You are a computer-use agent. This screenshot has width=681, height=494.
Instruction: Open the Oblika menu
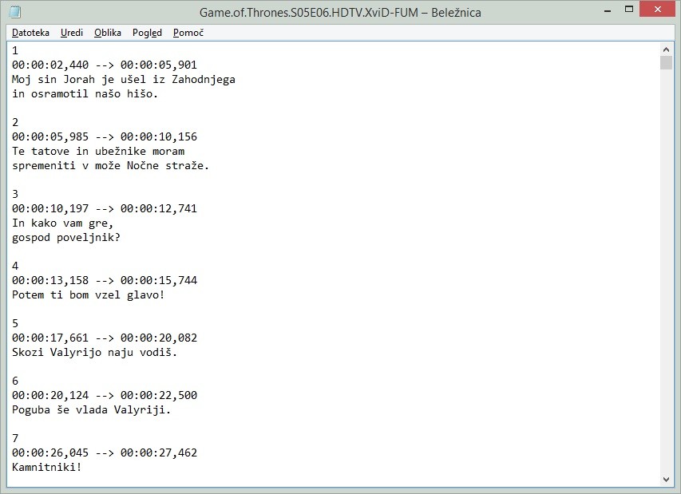pos(107,33)
